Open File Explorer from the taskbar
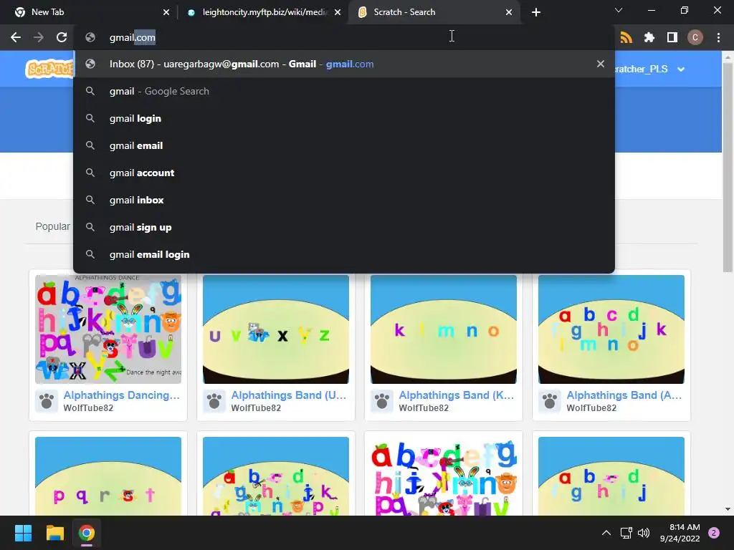 pos(54,533)
